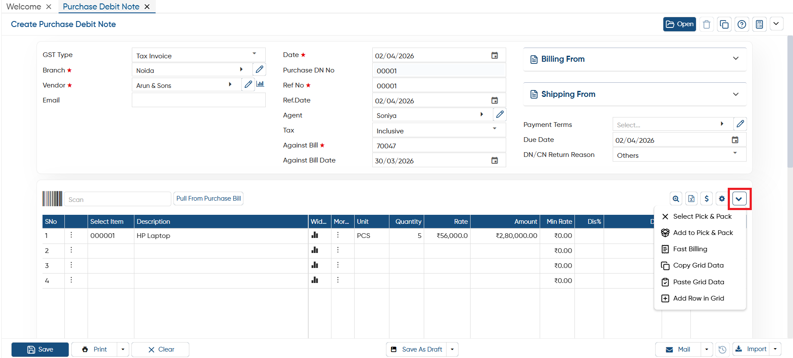
Task: Switch to the Welcome tab
Action: tap(24, 6)
